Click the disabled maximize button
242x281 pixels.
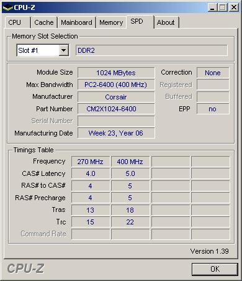pos(222,7)
